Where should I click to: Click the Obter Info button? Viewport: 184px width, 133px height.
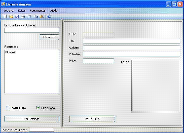pyautogui.click(x=49, y=37)
